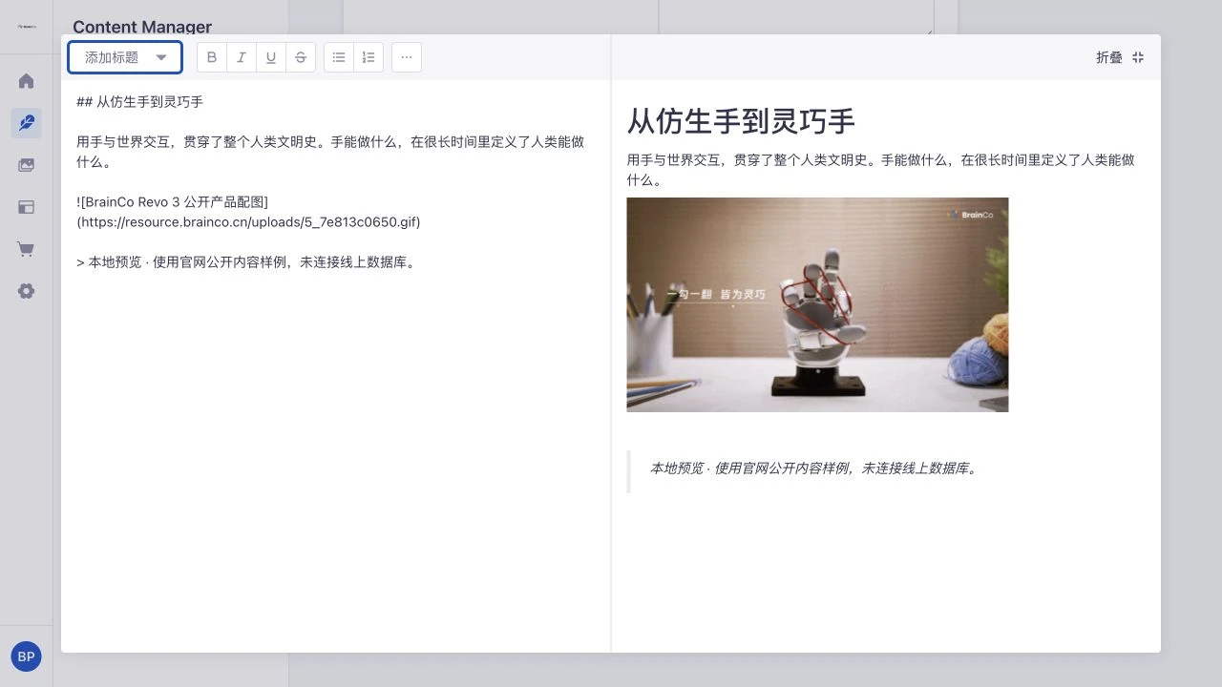The image size is (1222, 687).
Task: Go to Home in the sidebar
Action: coord(27,81)
